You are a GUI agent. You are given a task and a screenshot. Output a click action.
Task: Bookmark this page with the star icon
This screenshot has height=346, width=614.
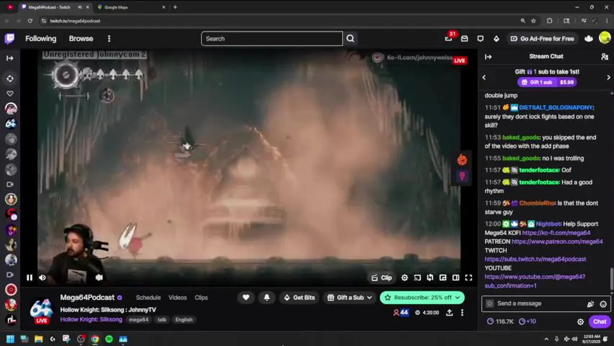pos(534,21)
